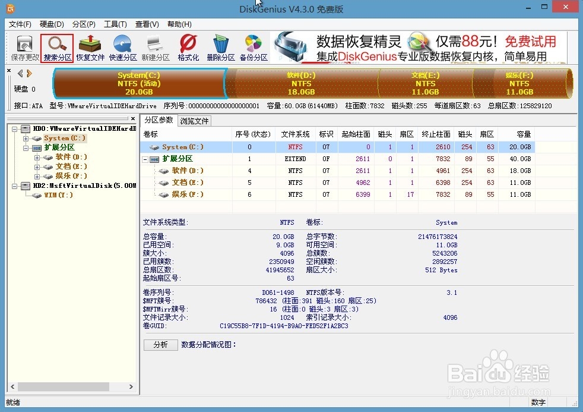
Task: Open the Backup Partition (备份分区) tool
Action: pos(254,48)
